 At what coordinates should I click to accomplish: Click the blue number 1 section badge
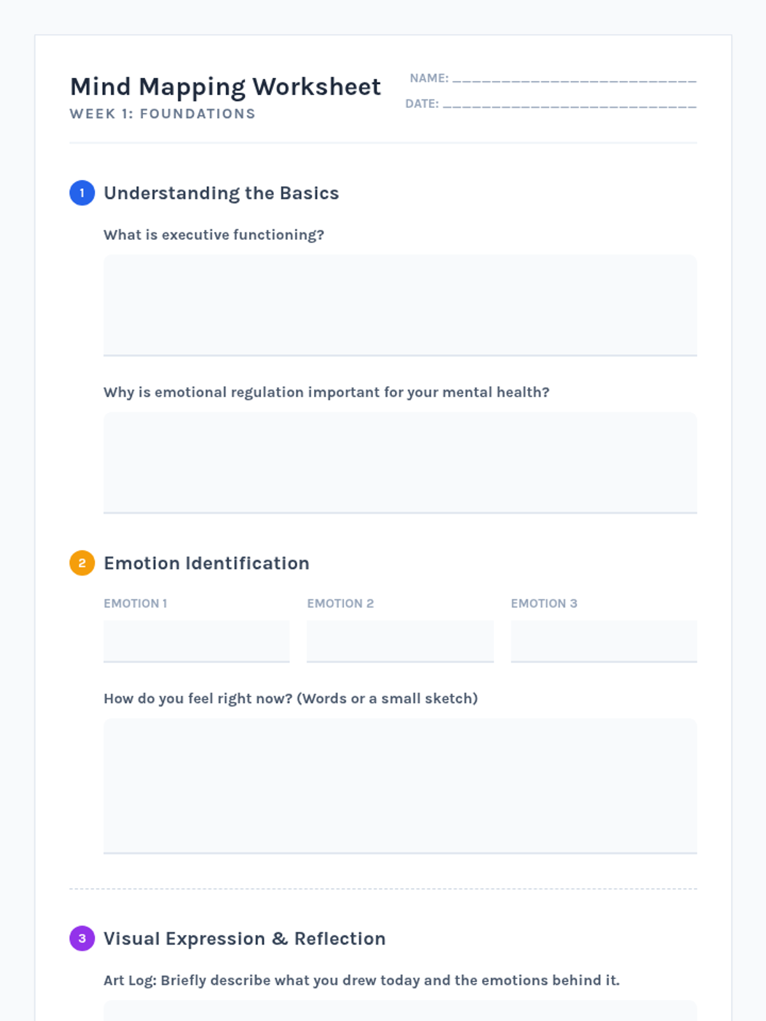coord(82,193)
